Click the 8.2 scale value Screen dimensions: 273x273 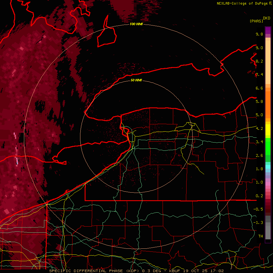coord(259,61)
